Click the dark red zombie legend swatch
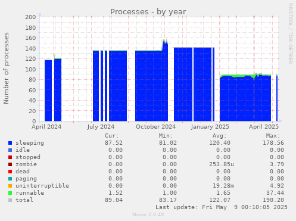 tap(10, 164)
